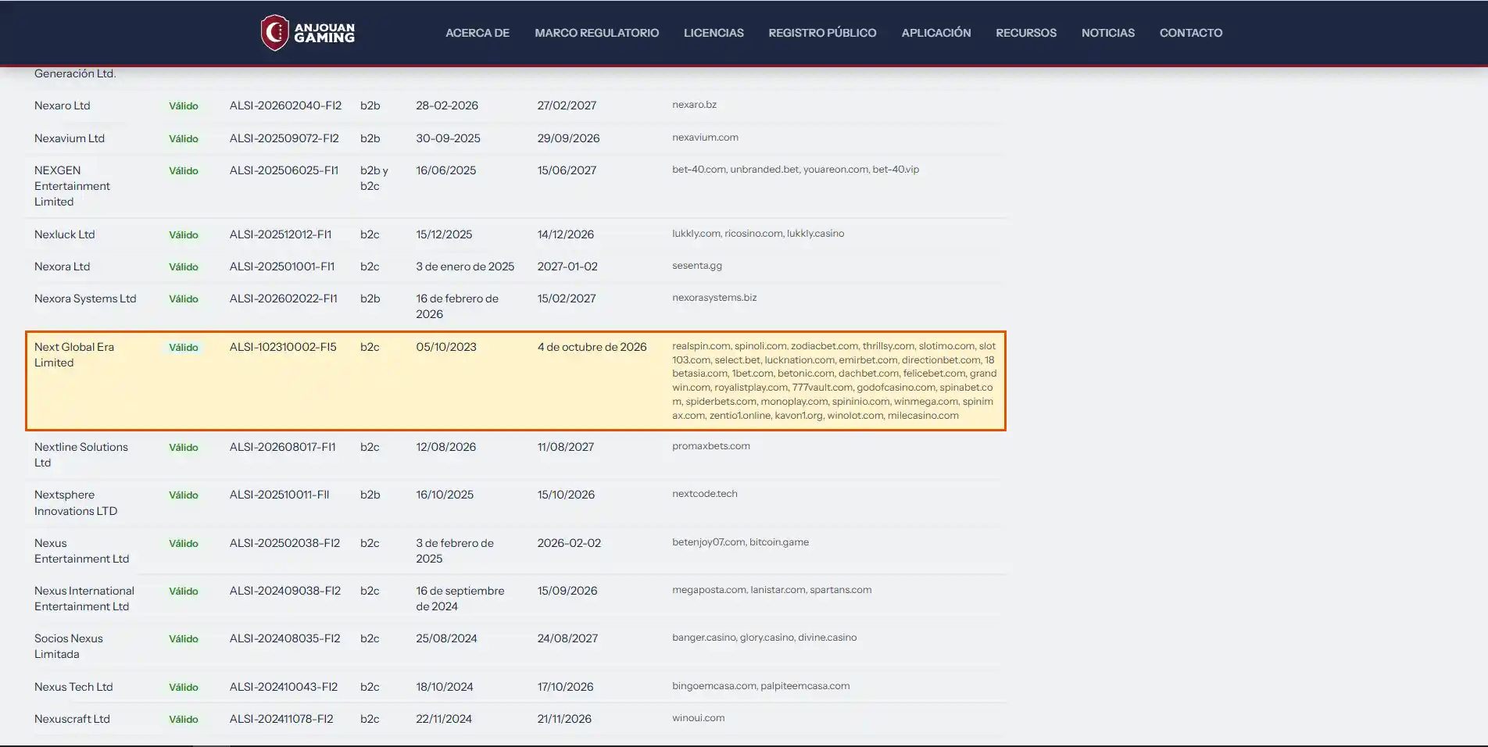
Task: Click bingoemcasa.com domains text
Action: click(x=760, y=686)
